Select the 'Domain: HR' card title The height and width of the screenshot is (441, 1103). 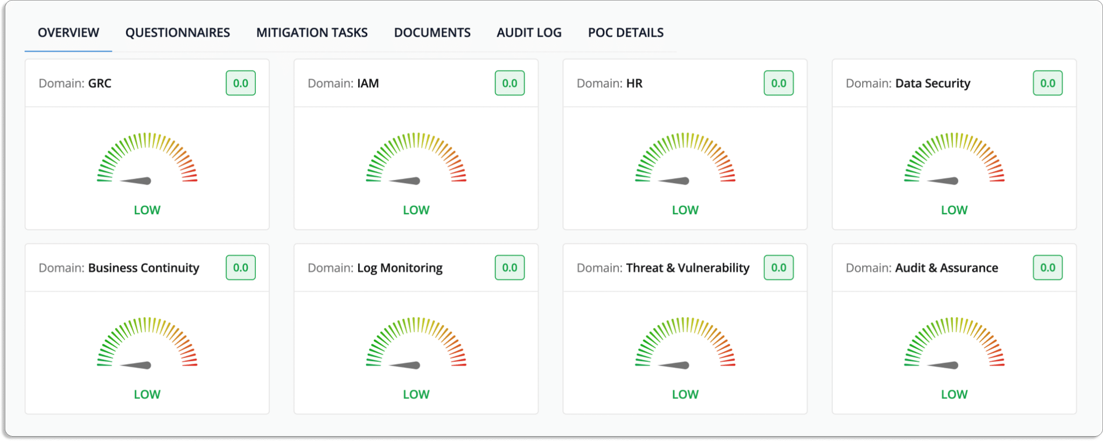610,83
